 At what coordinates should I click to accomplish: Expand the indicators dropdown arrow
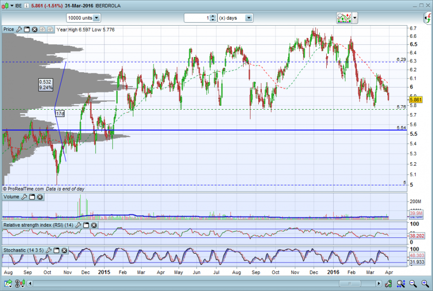(355, 18)
